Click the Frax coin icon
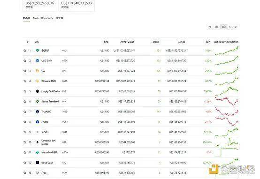Image resolution: width=260 pixels, height=179 pixels. click(x=38, y=173)
